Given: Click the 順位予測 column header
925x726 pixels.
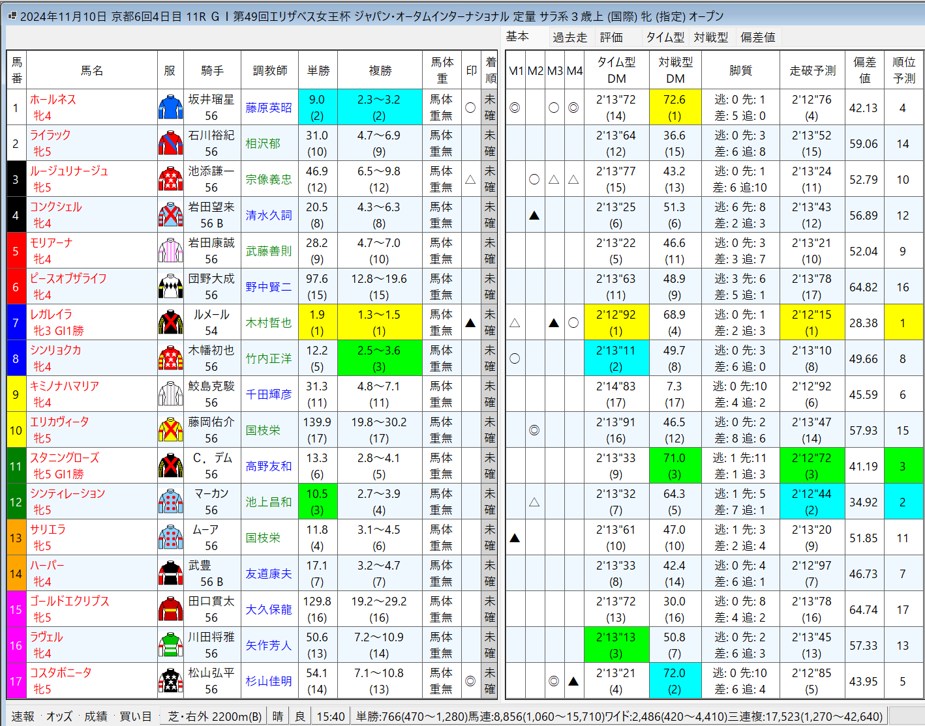Looking at the screenshot, I should [x=903, y=70].
